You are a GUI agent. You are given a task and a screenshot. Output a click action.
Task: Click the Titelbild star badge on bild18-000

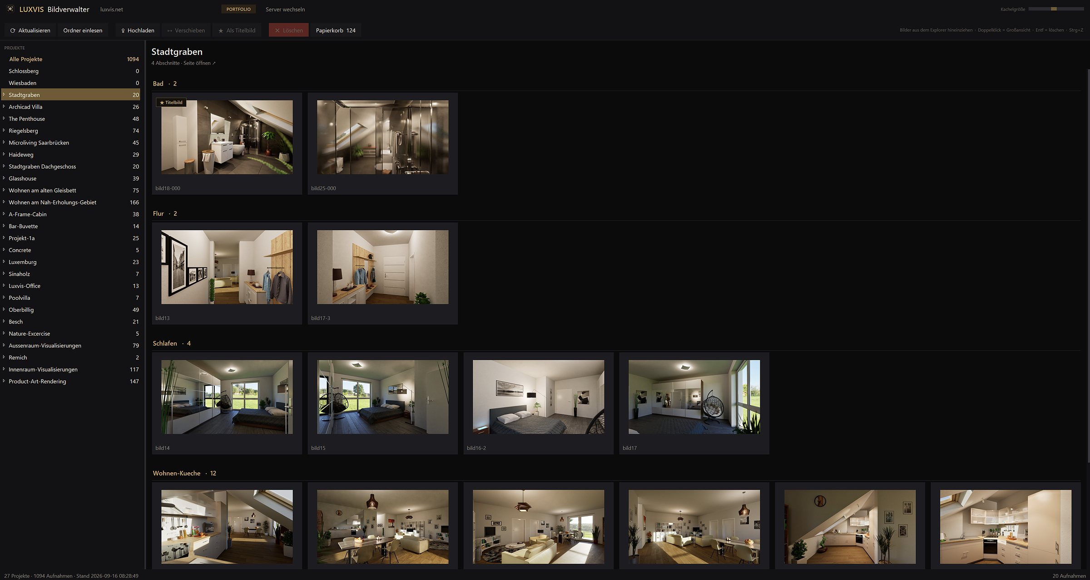[x=171, y=103]
